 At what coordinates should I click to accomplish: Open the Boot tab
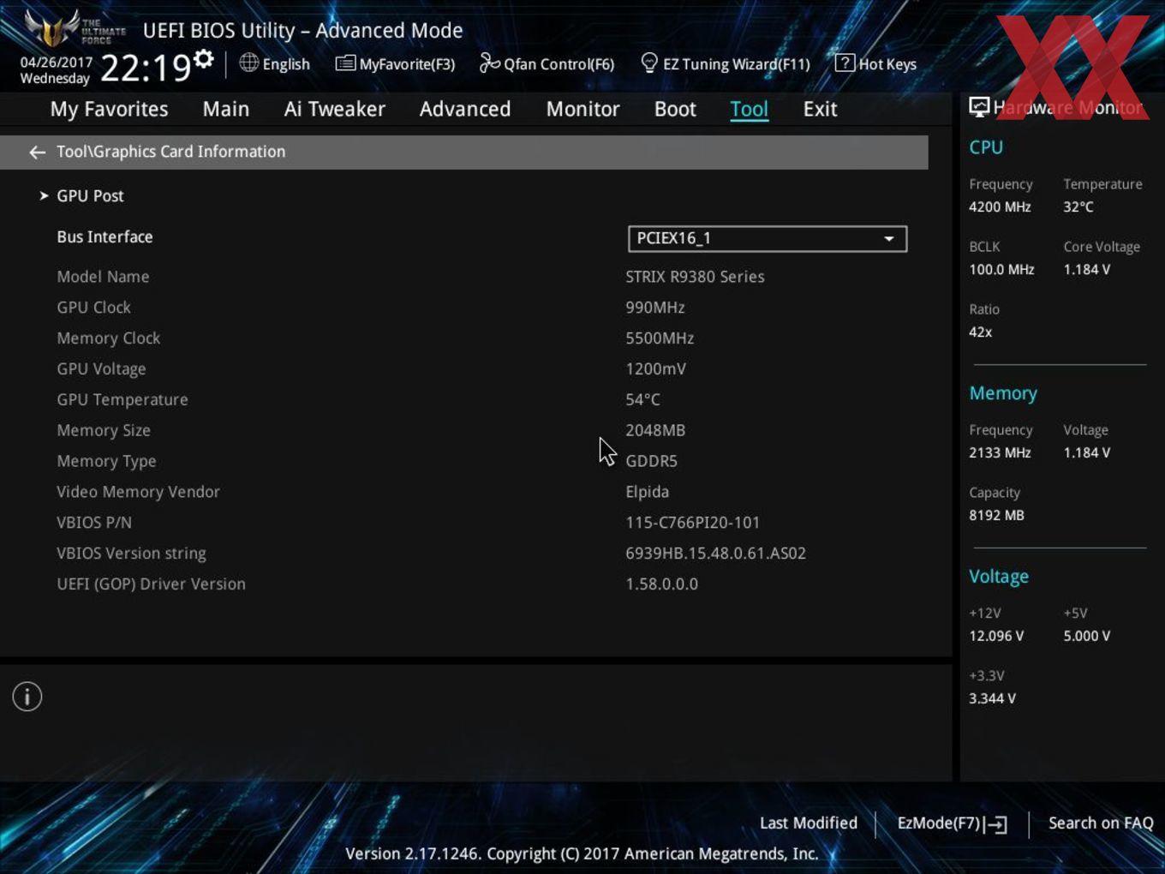point(675,109)
